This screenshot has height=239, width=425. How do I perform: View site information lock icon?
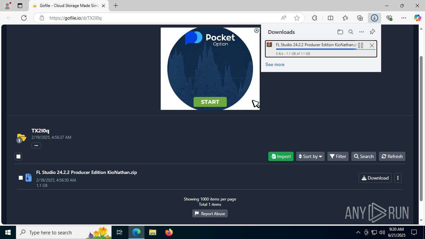click(x=42, y=18)
